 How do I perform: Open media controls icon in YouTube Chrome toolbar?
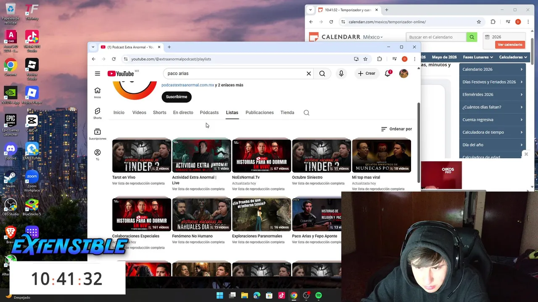click(394, 59)
